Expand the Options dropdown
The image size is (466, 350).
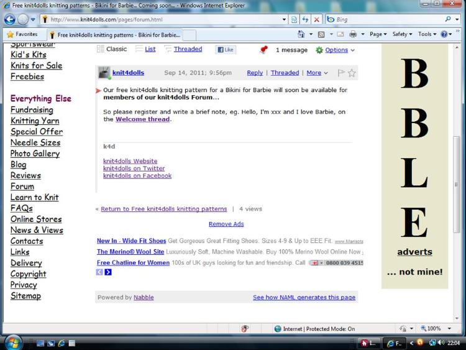pyautogui.click(x=336, y=50)
